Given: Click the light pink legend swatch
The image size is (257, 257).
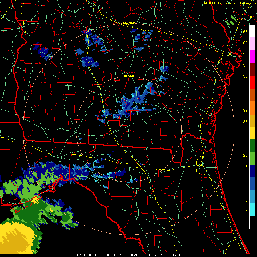Looking at the screenshot, I should (x=252, y=44).
